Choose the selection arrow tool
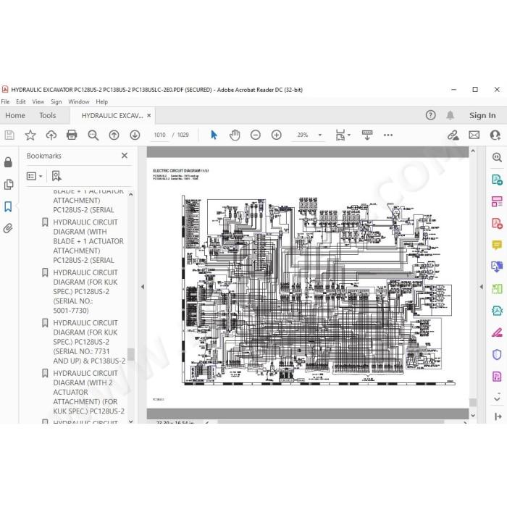The height and width of the screenshot is (507, 507). click(214, 135)
